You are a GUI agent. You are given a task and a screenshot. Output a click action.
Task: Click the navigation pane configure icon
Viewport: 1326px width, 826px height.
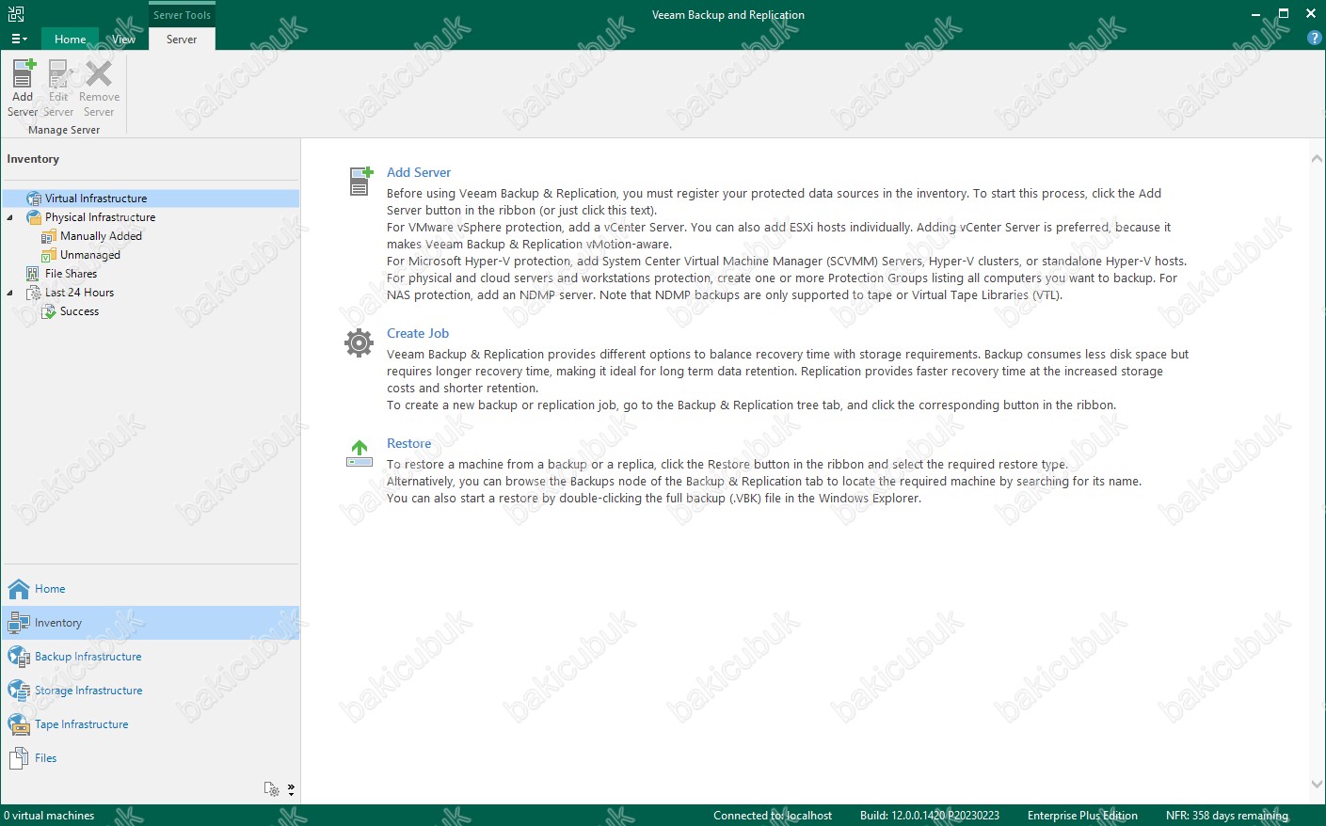271,789
